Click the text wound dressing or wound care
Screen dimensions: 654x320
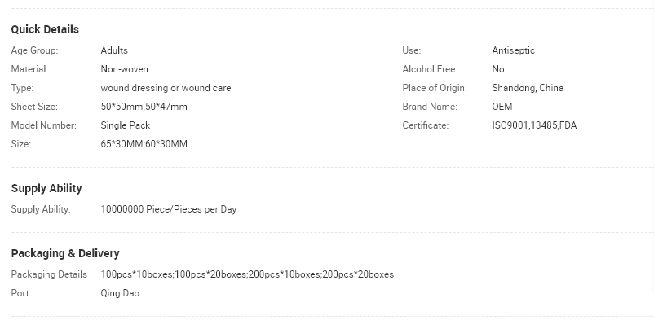[x=166, y=88]
